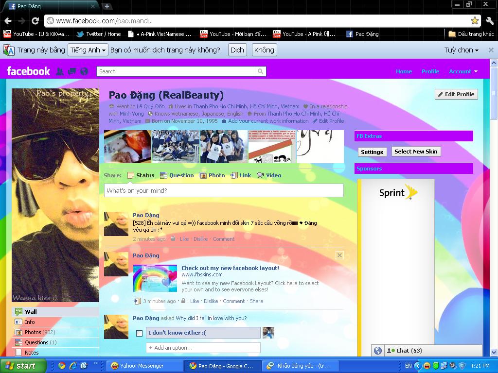Click globe icon beside Chat bar
The width and height of the screenshot is (498, 373).
377,351
